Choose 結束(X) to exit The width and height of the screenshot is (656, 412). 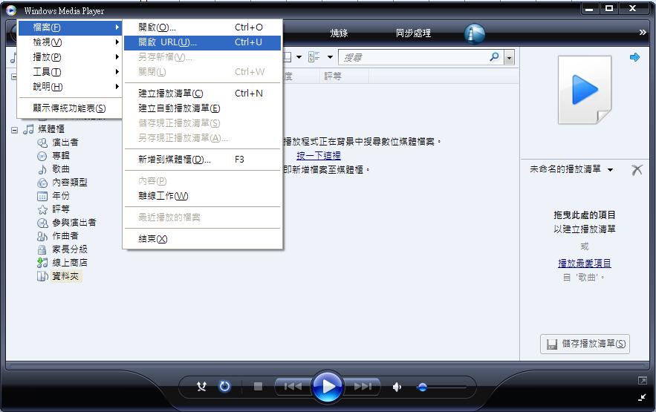coord(202,239)
